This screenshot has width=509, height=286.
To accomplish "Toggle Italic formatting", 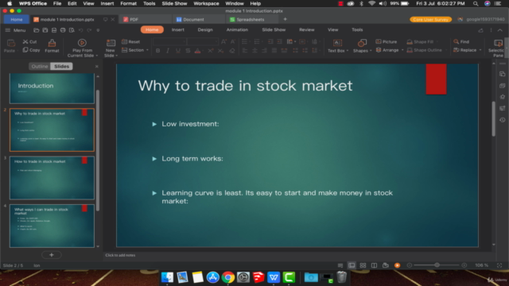I will pyautogui.click(x=168, y=51).
